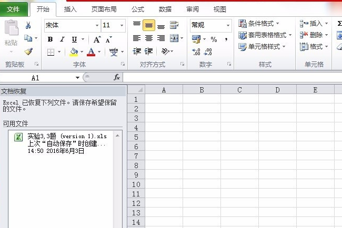Open number format dropdown 常规
Screen dimensions: 342x228
coord(228,25)
